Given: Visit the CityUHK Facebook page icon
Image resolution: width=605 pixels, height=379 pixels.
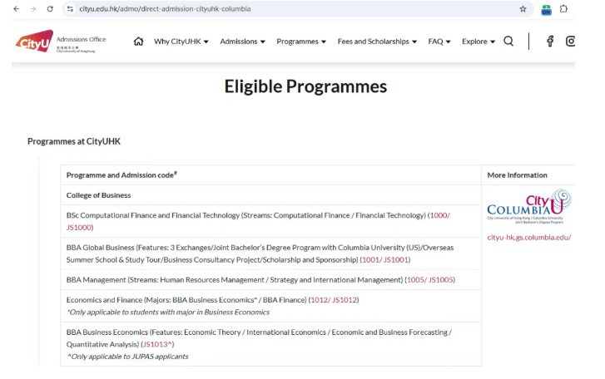Looking at the screenshot, I should [x=550, y=42].
